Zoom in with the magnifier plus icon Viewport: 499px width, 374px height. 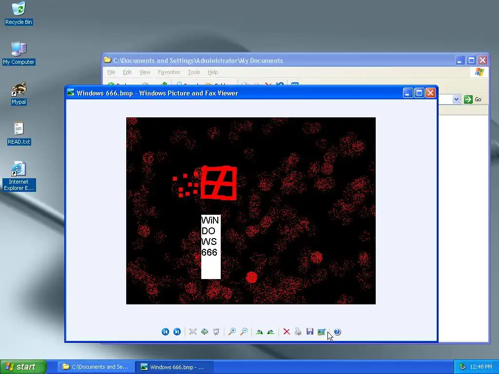pyautogui.click(x=232, y=332)
